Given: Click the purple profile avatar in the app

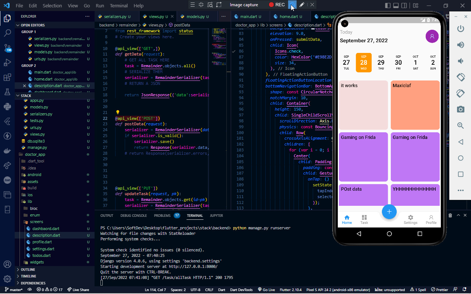Looking at the screenshot, I should [432, 36].
